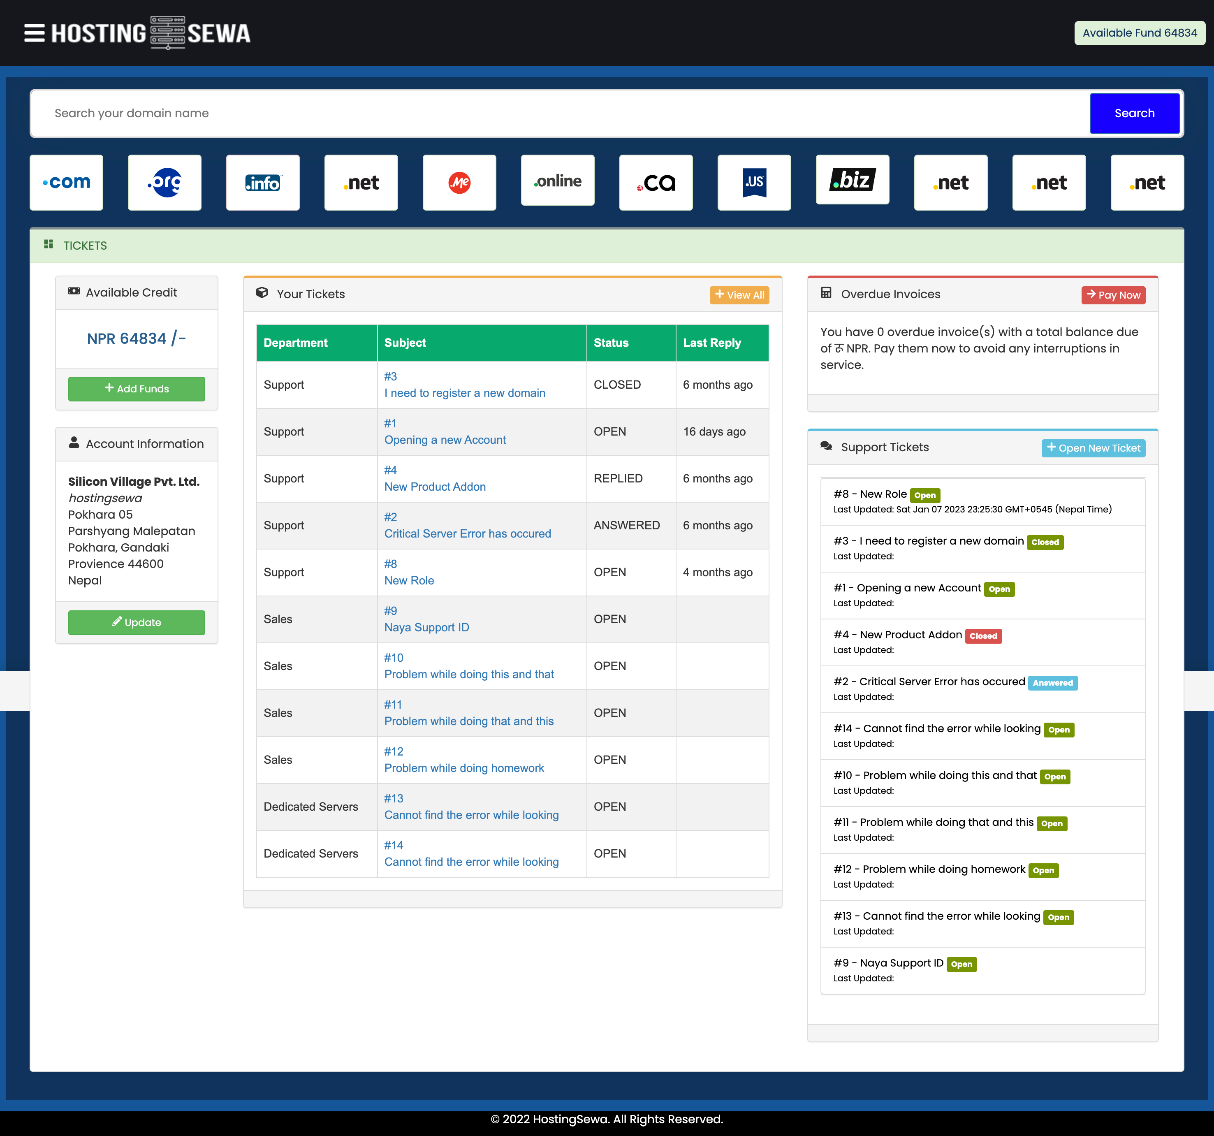
Task: Click View All tickets button
Action: [739, 295]
